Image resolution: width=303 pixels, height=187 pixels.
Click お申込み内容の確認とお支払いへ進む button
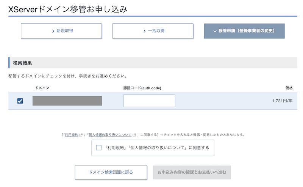click(x=192, y=172)
